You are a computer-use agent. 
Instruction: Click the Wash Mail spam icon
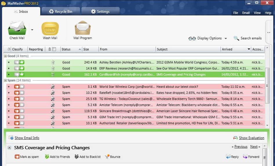[x=50, y=29]
